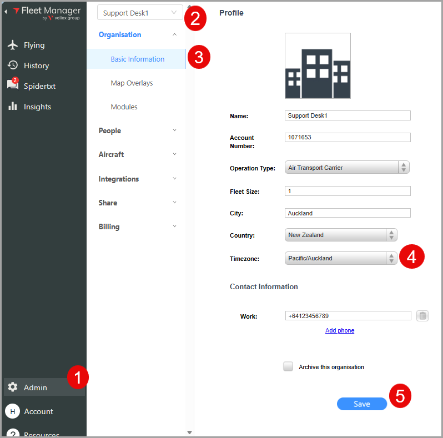
Task: Click the organisation building profile image
Action: pyautogui.click(x=318, y=66)
